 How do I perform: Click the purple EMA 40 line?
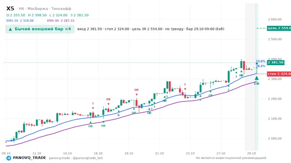[x=130, y=115]
